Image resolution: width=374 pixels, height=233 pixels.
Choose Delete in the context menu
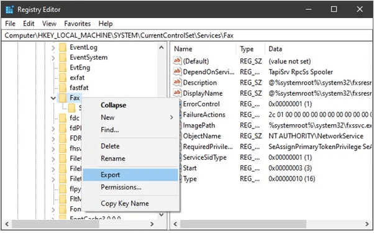click(x=130, y=146)
